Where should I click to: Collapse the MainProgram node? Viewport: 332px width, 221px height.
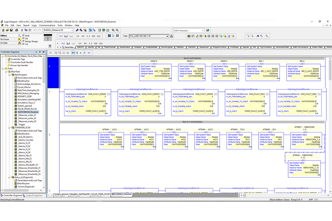pyautogui.click(x=9, y=75)
